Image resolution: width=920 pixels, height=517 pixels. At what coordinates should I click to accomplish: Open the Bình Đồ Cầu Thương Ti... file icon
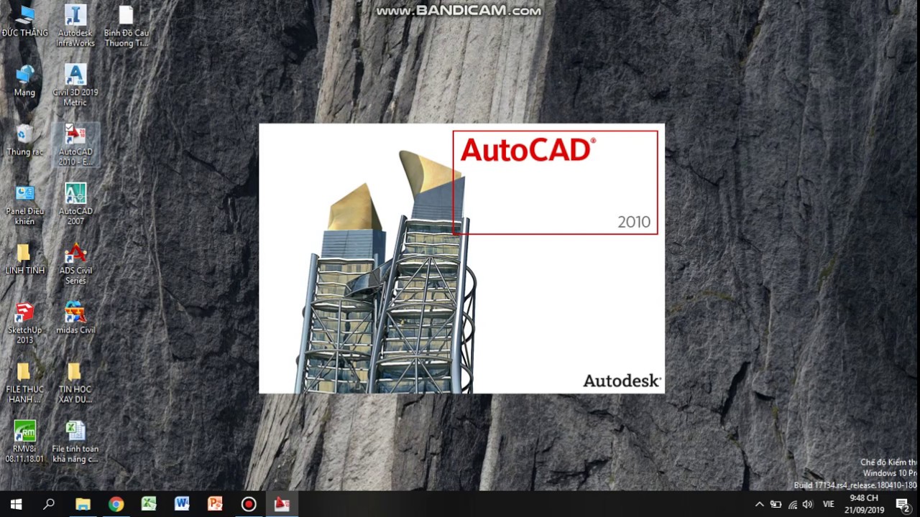pos(126,26)
